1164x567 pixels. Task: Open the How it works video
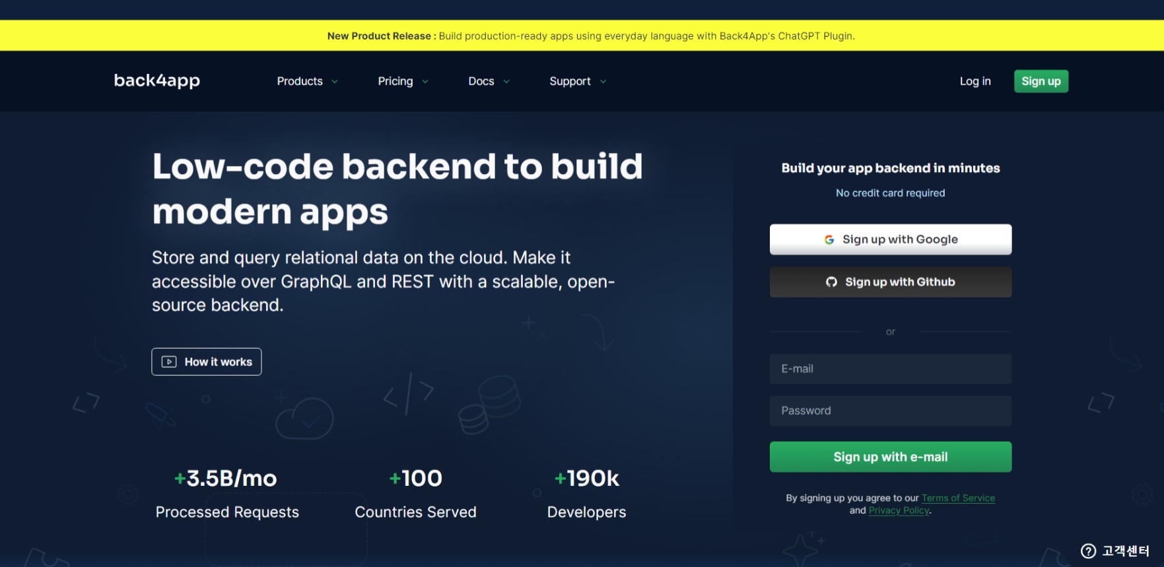tap(207, 362)
